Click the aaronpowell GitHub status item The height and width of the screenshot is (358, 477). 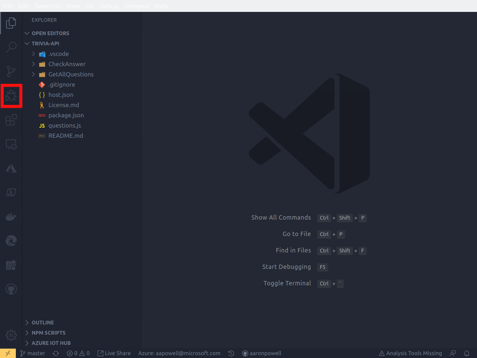click(x=262, y=353)
